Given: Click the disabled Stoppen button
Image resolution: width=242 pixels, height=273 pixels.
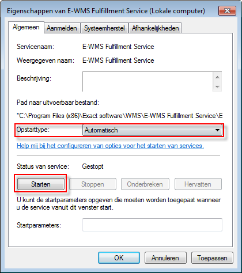Looking at the screenshot, I should [93, 184].
